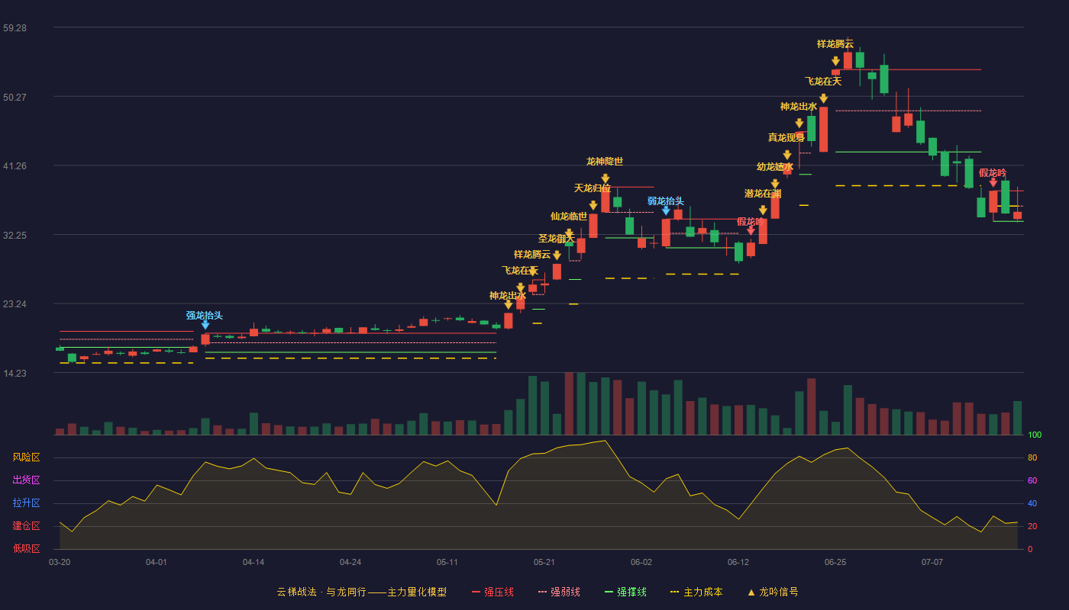The width and height of the screenshot is (1069, 610).
Task: Click the 龙神降世 signal arrow
Action: pos(606,178)
